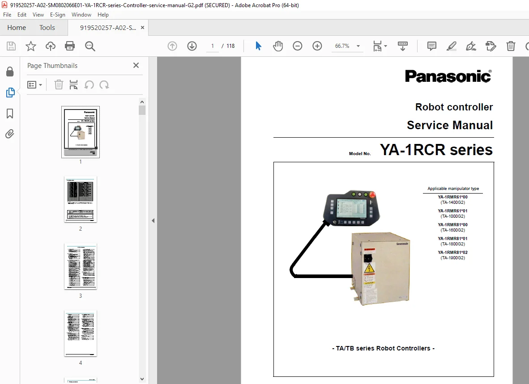The height and width of the screenshot is (384, 529).
Task: Add a sticky note comment
Action: [432, 46]
